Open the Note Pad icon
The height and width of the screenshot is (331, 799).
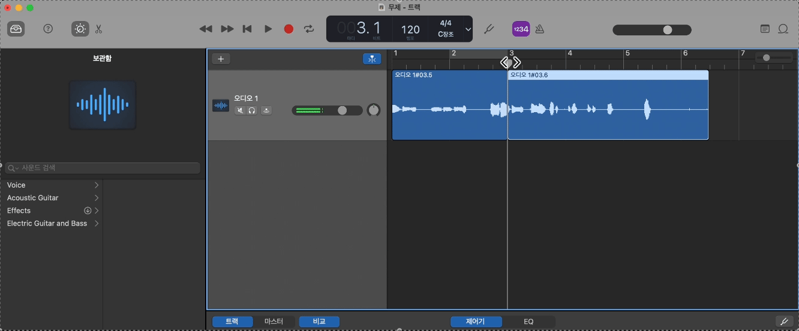click(765, 29)
